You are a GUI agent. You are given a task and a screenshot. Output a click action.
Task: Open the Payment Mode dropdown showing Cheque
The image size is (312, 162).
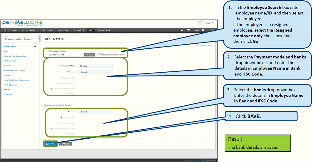(95, 66)
